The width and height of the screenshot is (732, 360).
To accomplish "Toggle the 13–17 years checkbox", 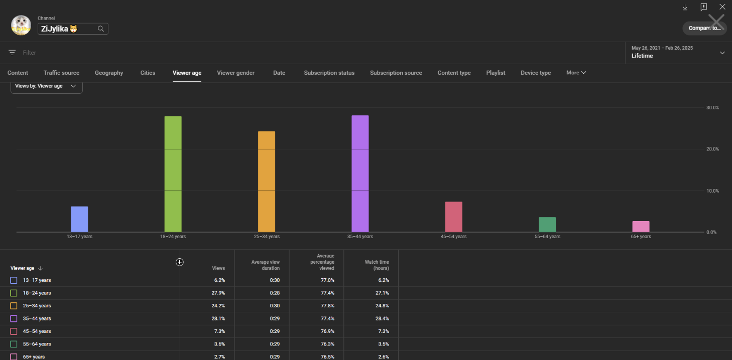I will click(x=14, y=280).
